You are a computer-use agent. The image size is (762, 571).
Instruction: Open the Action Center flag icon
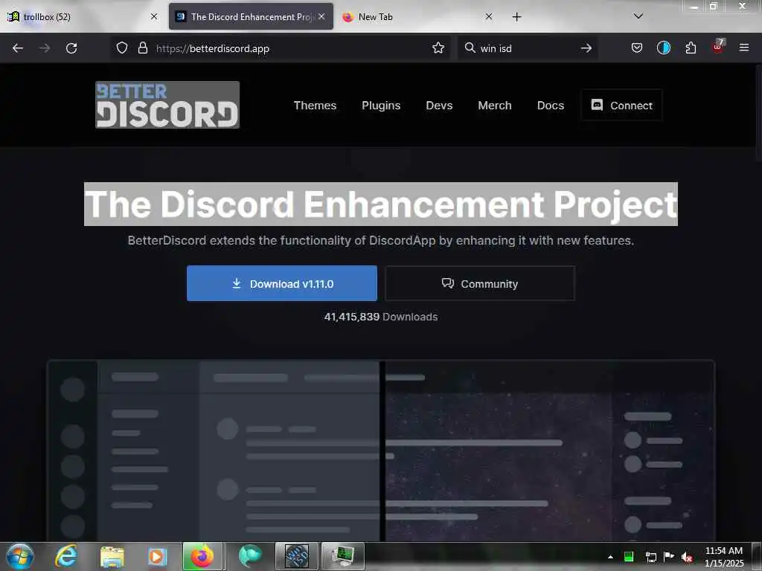tap(669, 556)
